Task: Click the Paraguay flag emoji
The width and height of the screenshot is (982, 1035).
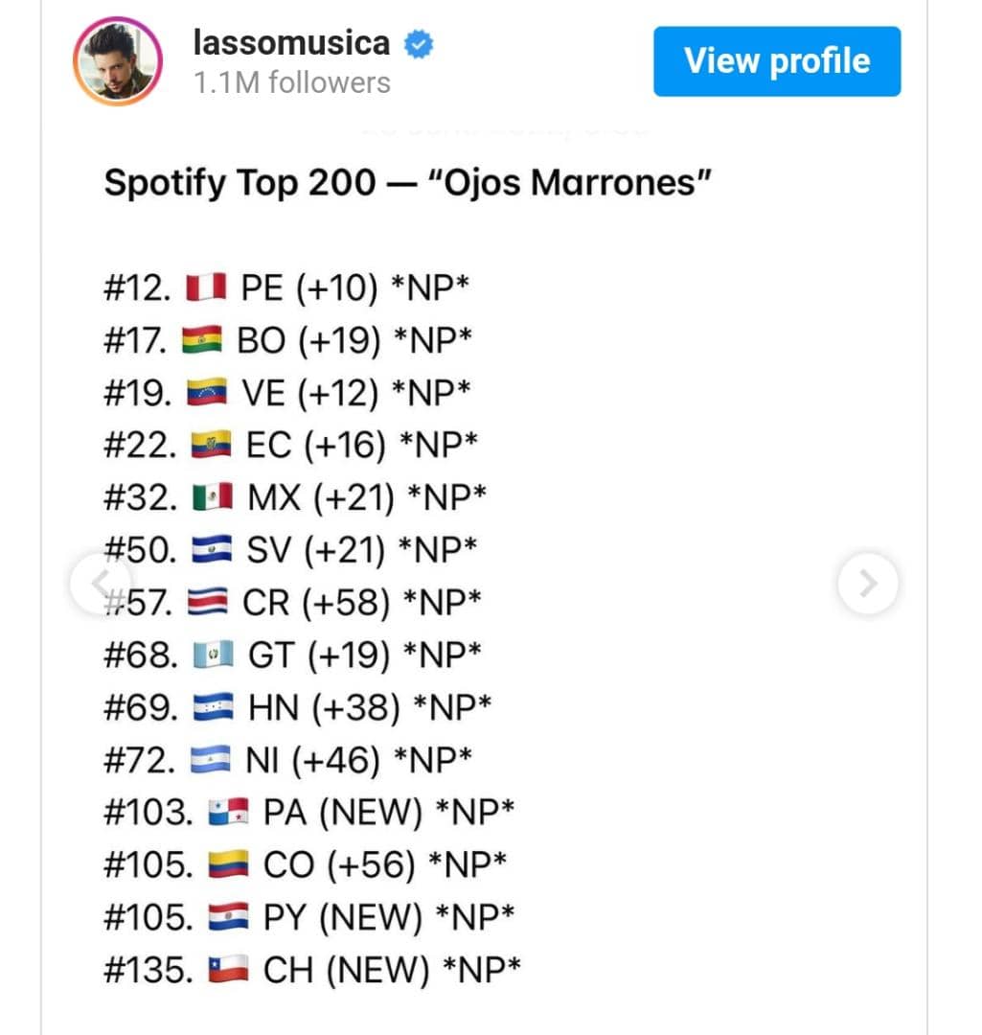Action: coord(228,917)
